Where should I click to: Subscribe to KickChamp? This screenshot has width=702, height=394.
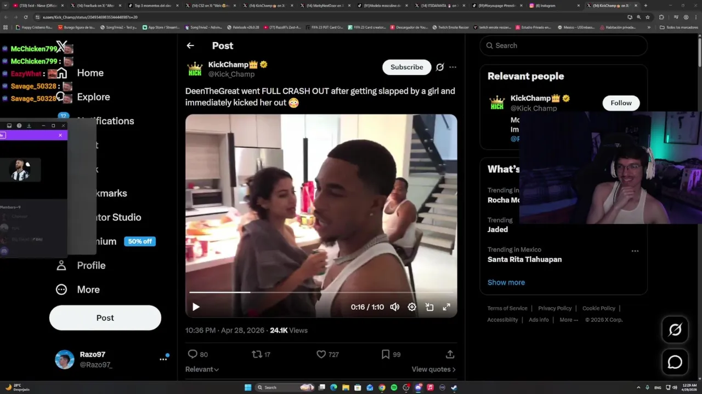(x=407, y=67)
